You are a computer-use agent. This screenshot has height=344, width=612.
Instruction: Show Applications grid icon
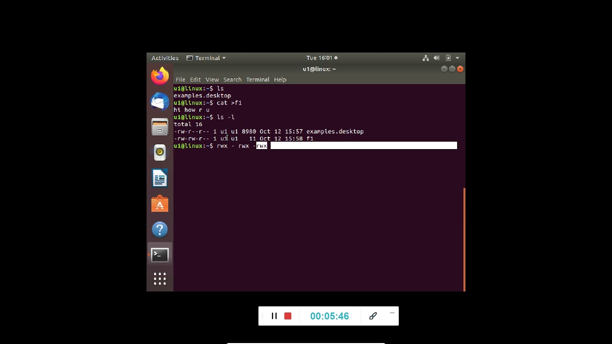(x=160, y=279)
